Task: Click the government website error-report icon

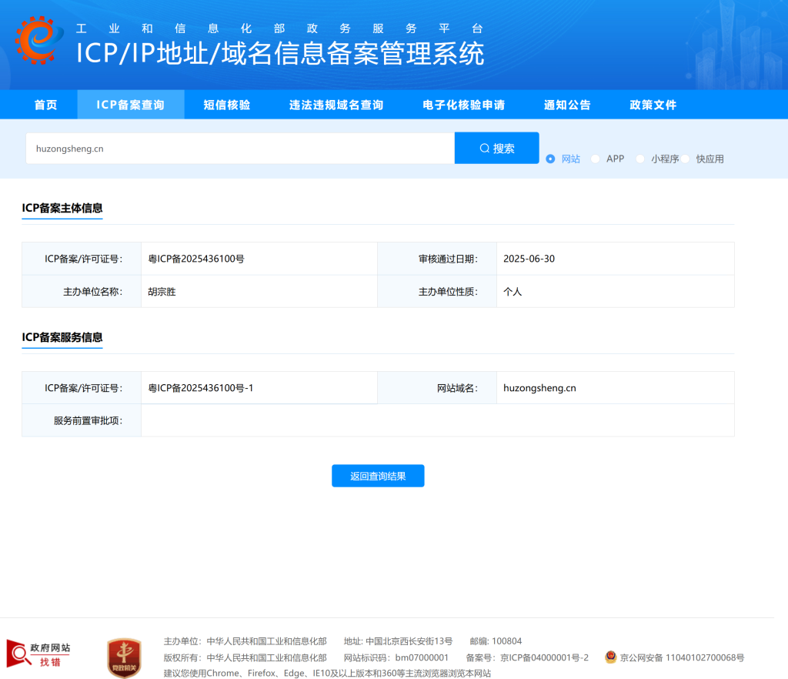Action: pyautogui.click(x=38, y=654)
